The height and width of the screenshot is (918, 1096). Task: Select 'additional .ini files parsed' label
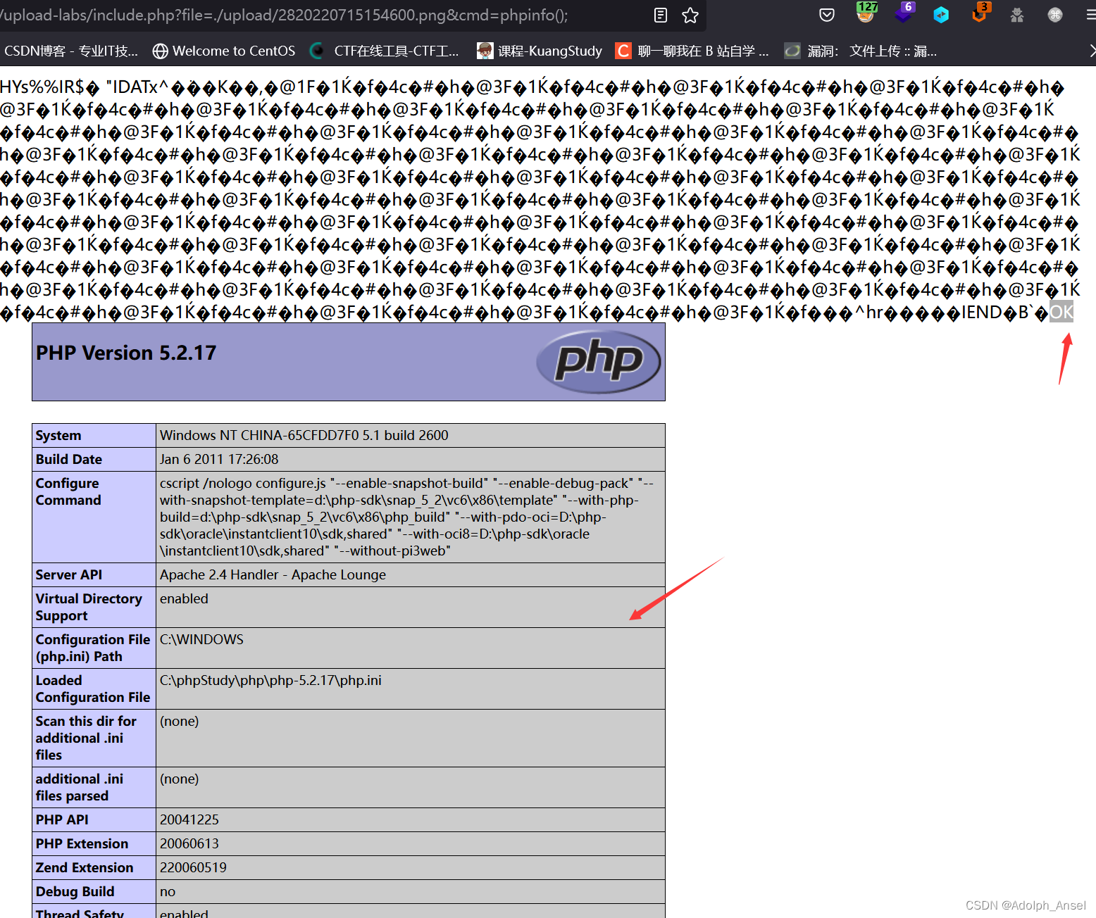80,787
